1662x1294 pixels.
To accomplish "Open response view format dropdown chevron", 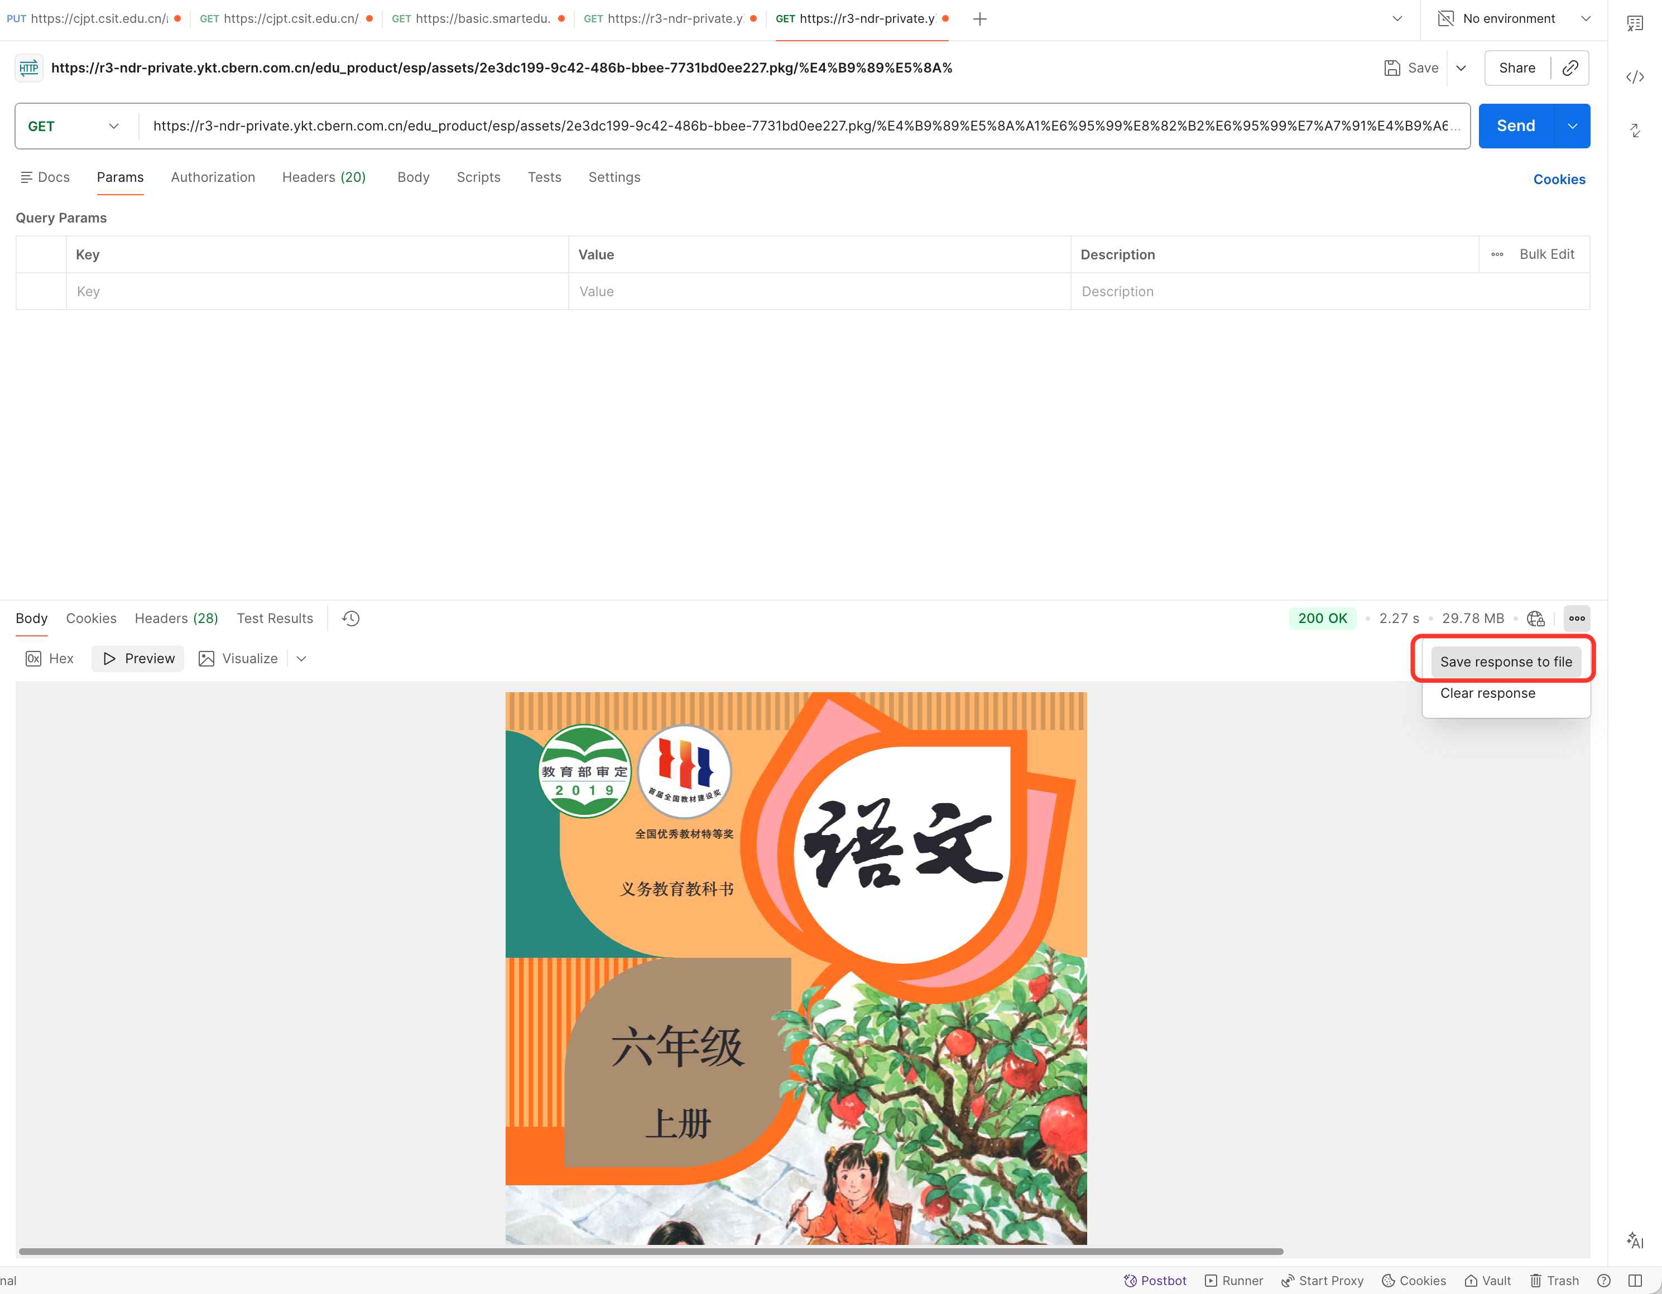I will (301, 659).
